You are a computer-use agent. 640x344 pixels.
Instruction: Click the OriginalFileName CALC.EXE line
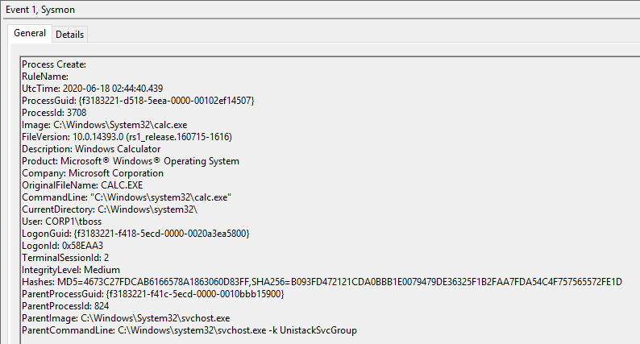point(82,185)
